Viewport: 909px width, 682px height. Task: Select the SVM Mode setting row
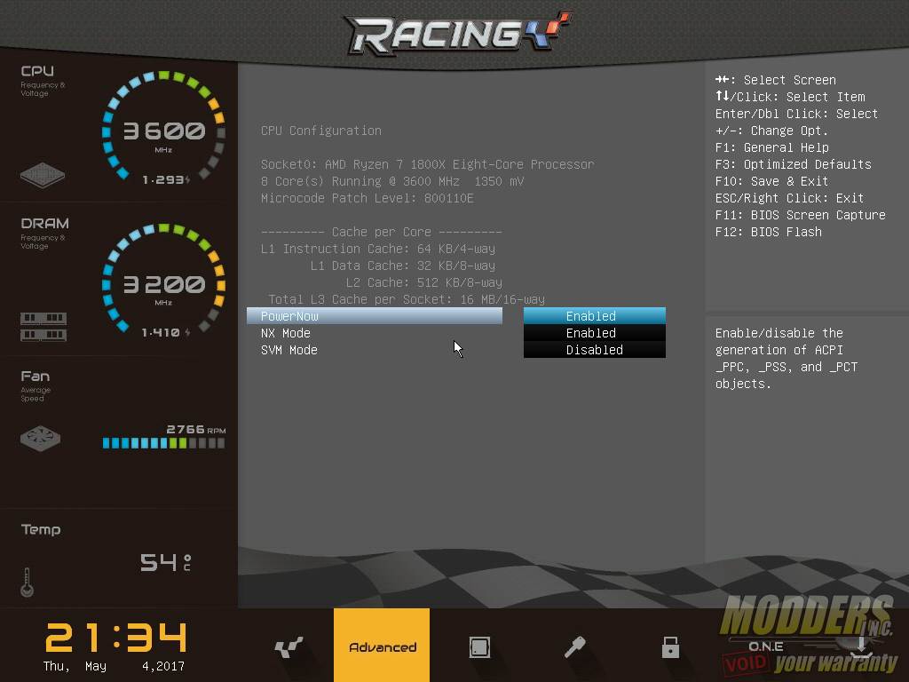(x=375, y=350)
